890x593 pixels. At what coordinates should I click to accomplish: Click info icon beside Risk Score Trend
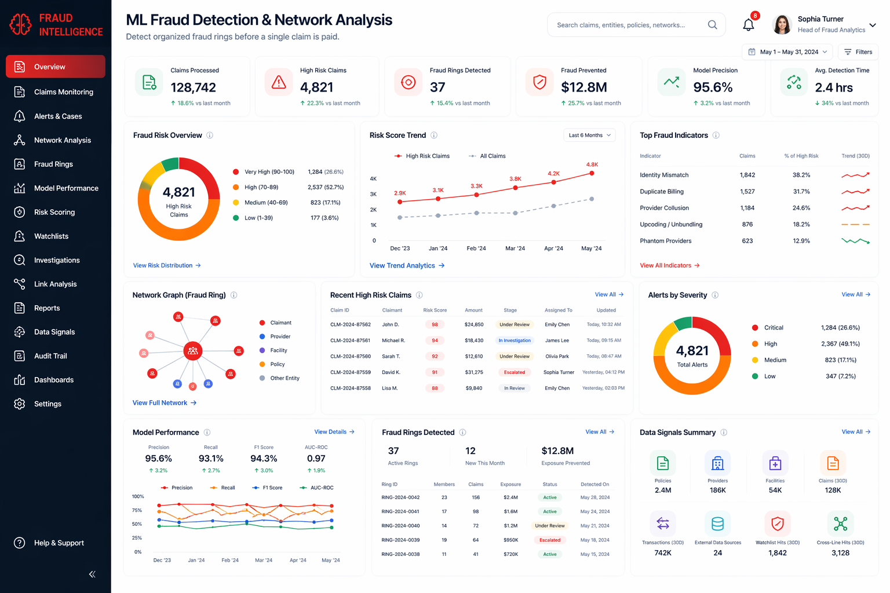434,136
